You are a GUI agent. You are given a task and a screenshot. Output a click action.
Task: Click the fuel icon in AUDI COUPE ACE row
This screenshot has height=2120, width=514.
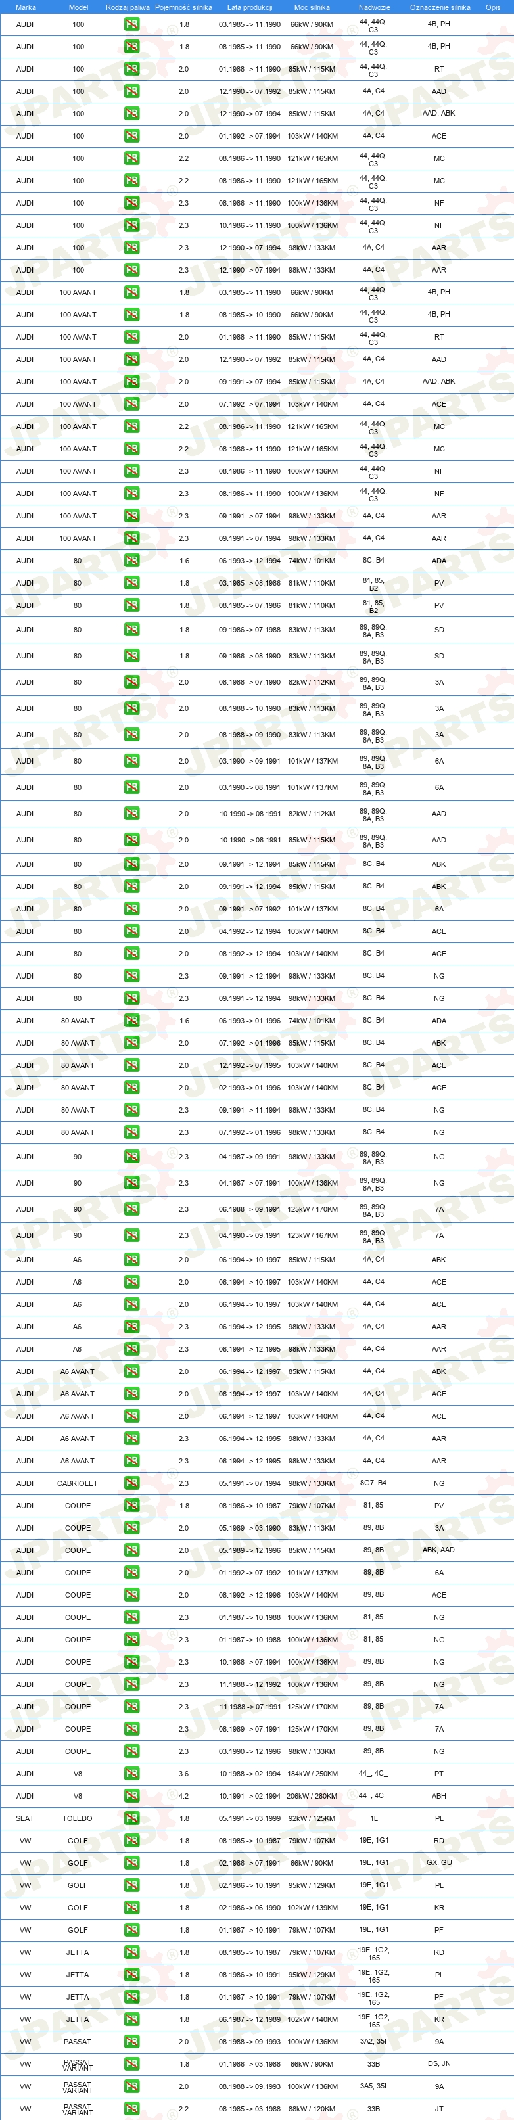coord(132,1595)
